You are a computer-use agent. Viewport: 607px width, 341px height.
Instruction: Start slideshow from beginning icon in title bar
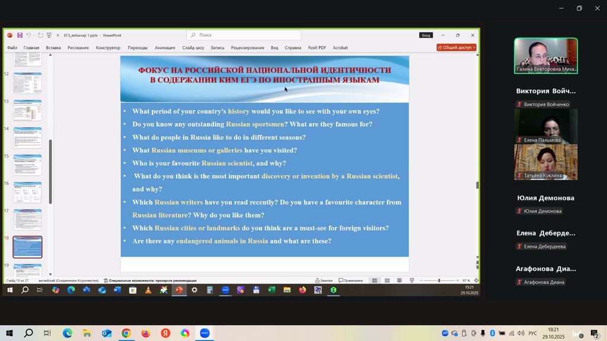tap(49, 36)
